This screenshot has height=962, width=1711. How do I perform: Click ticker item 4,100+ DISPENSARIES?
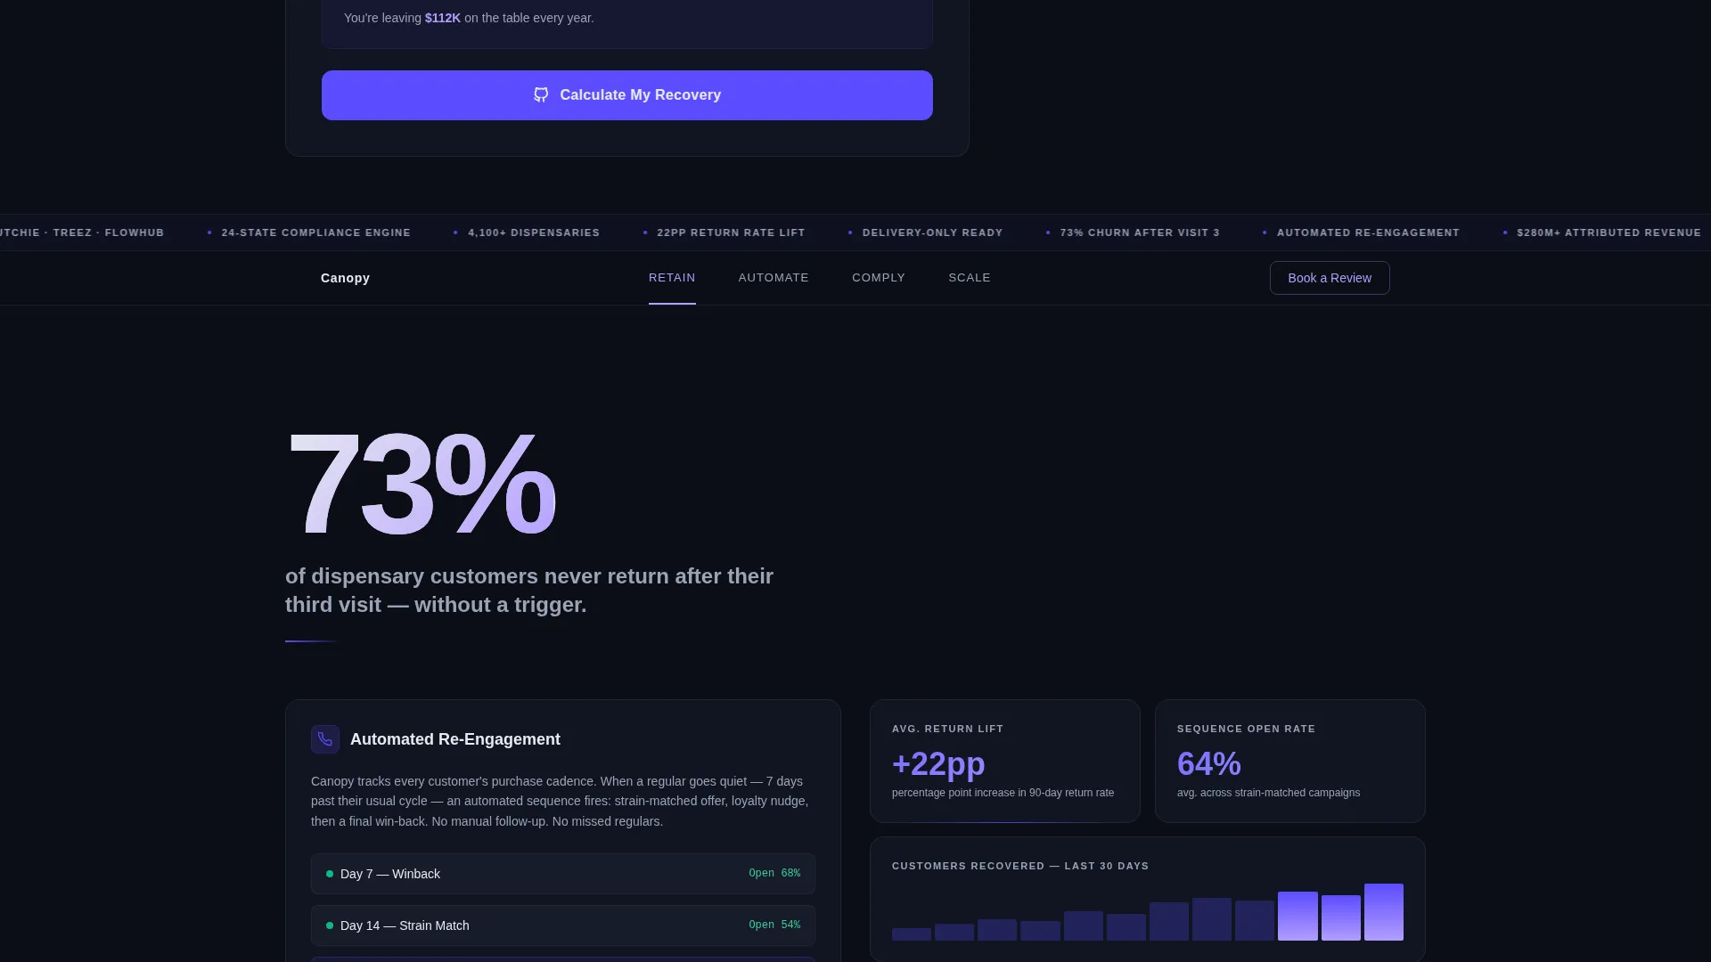click(x=534, y=232)
